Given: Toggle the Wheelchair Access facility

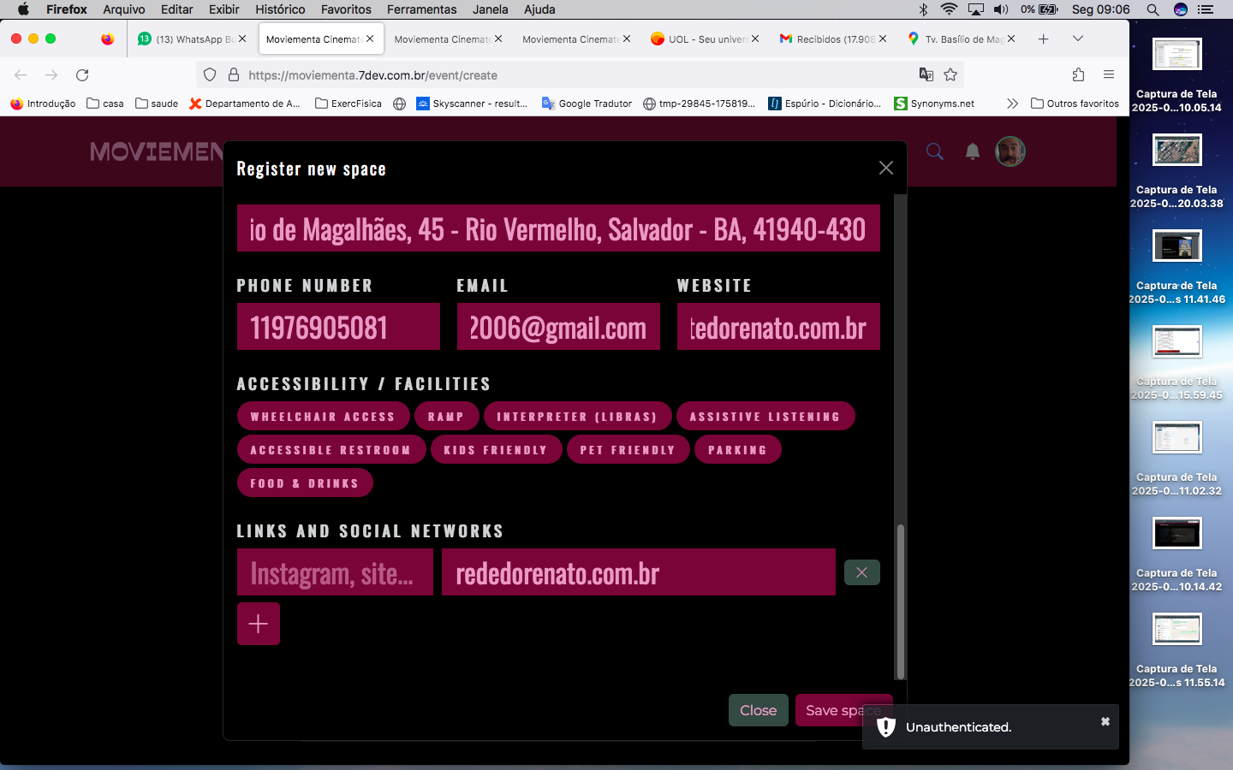Looking at the screenshot, I should (x=322, y=417).
